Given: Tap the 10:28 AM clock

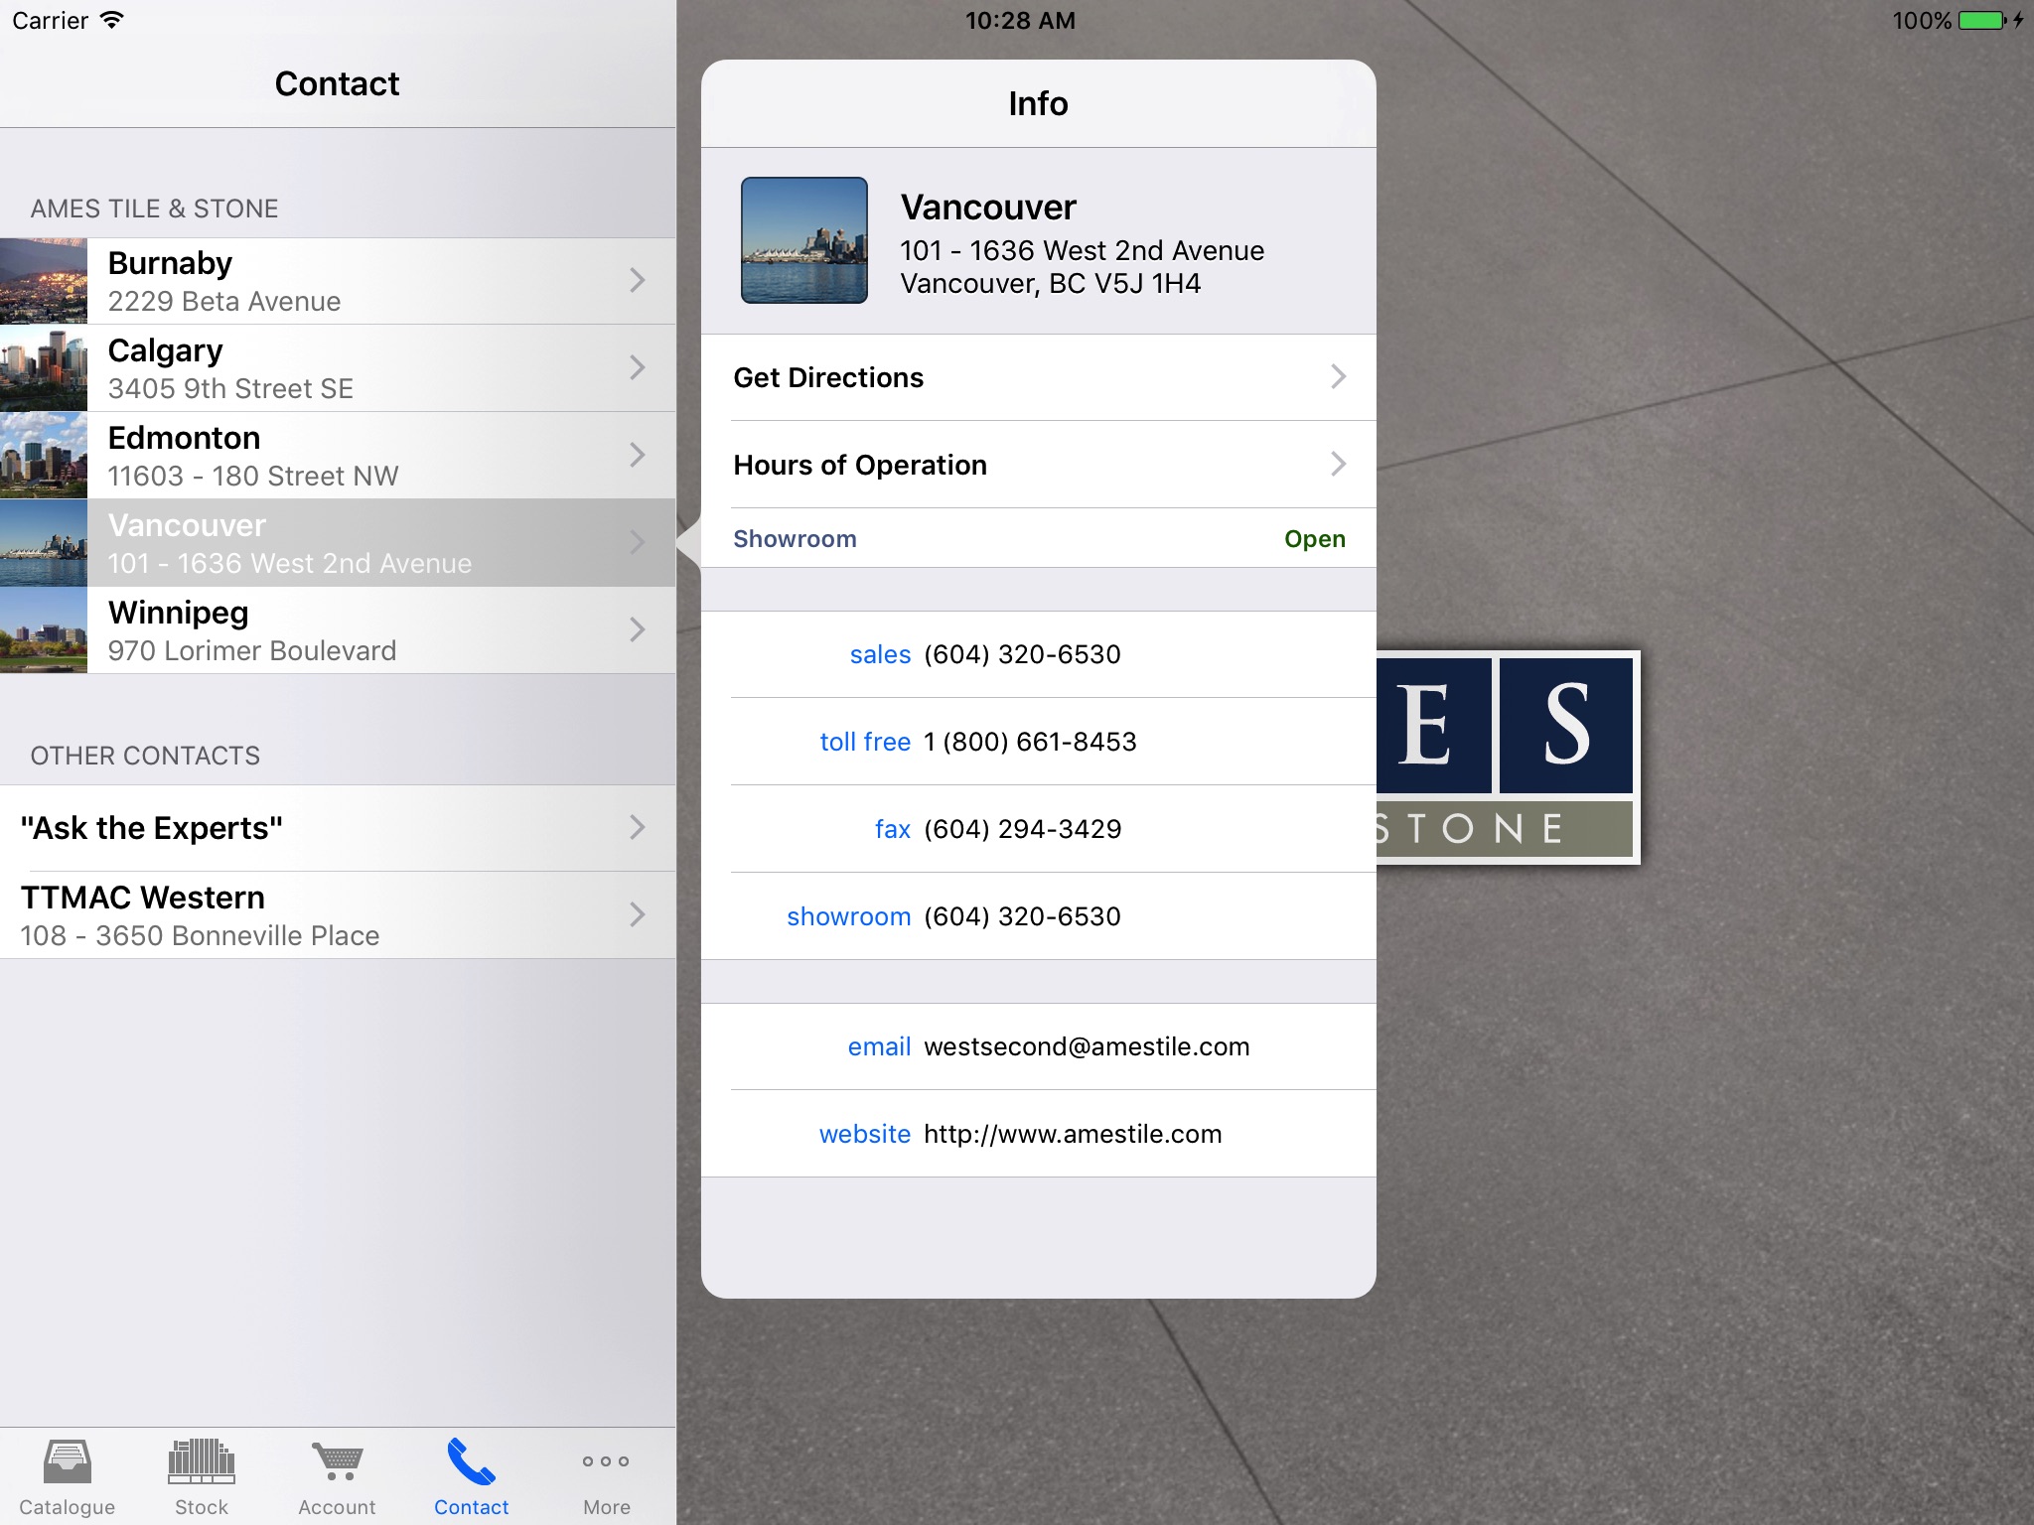Looking at the screenshot, I should point(1020,21).
